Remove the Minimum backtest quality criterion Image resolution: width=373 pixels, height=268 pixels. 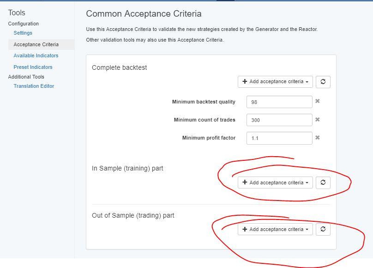tap(317, 101)
